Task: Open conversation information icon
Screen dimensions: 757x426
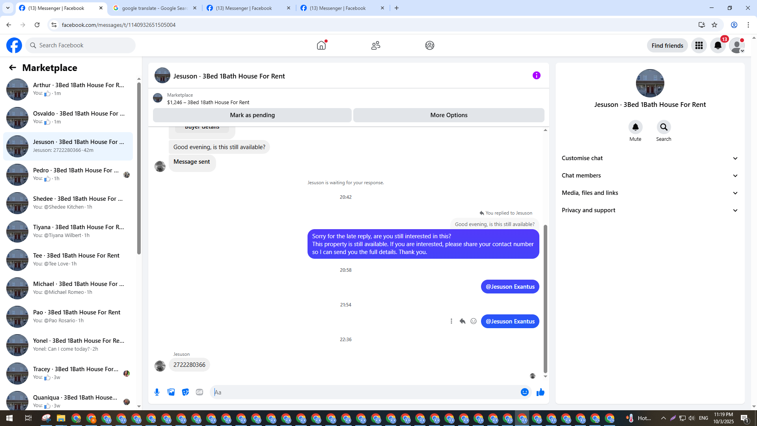Action: tap(537, 75)
